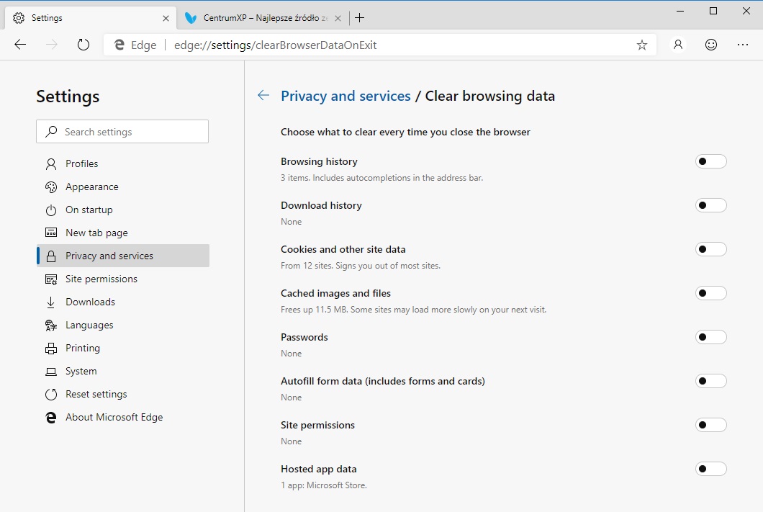Open Profiles settings
The image size is (763, 512).
[x=123, y=164]
